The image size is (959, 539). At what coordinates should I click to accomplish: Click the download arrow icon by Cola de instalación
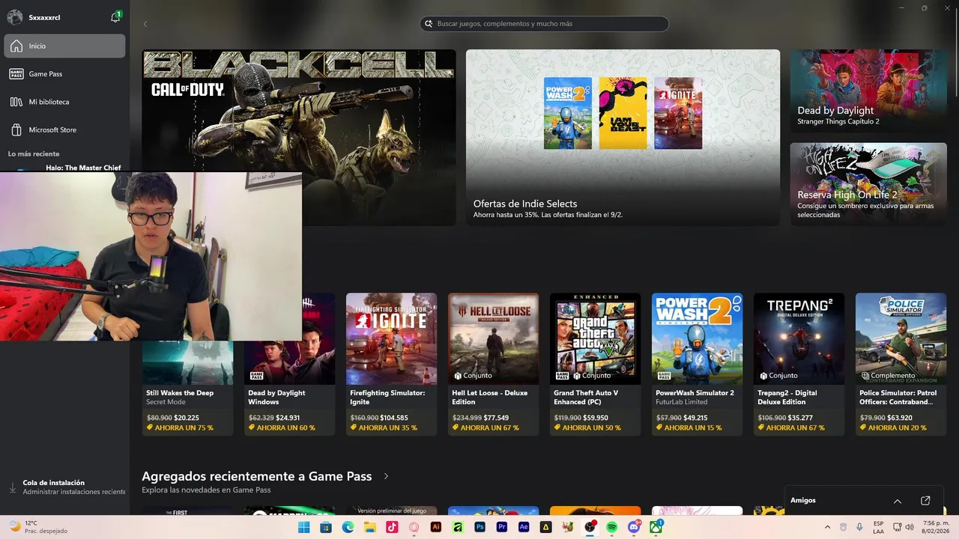13,487
